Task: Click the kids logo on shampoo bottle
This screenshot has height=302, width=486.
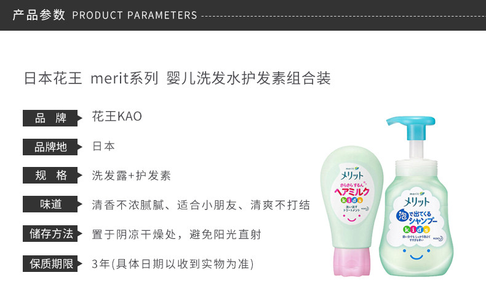Action: coord(416,230)
